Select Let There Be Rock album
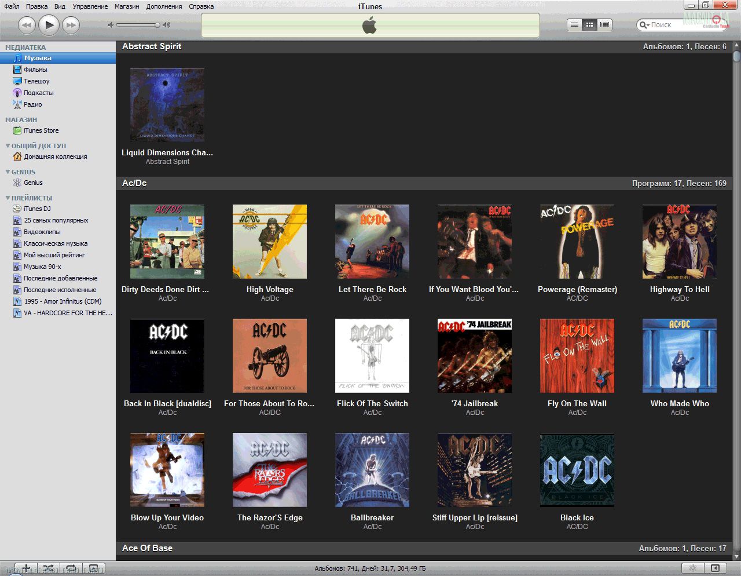This screenshot has width=741, height=576. pos(372,242)
